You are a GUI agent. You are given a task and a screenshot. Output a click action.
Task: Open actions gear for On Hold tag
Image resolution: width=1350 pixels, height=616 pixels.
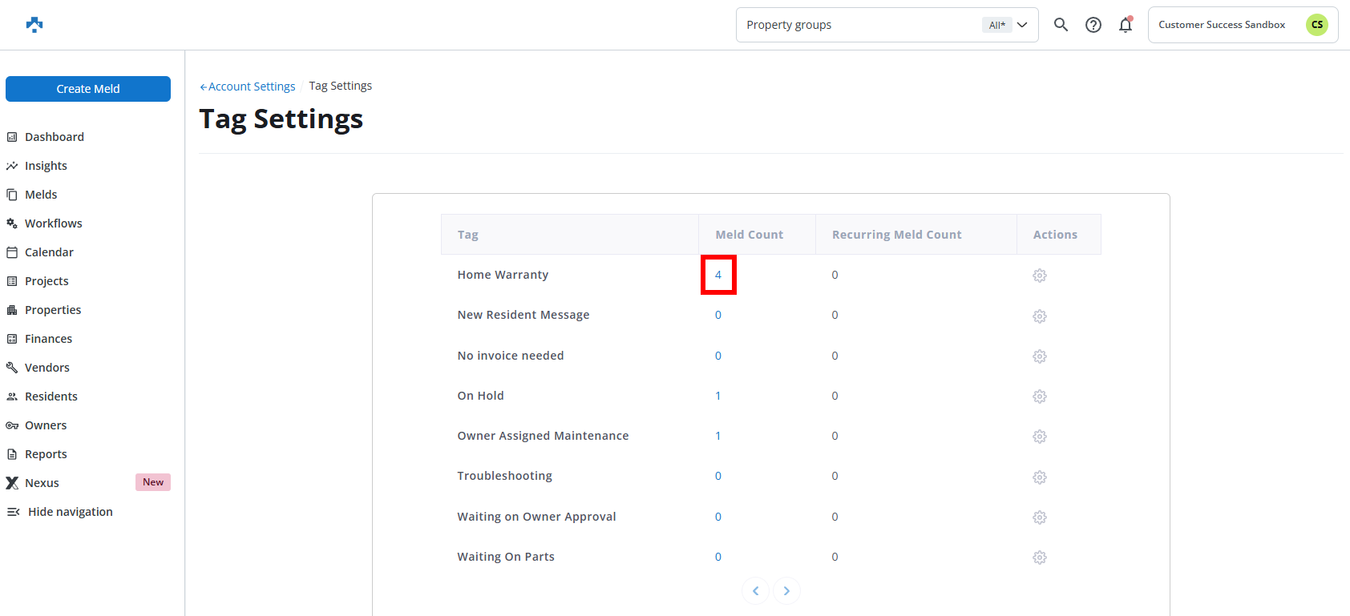point(1039,397)
